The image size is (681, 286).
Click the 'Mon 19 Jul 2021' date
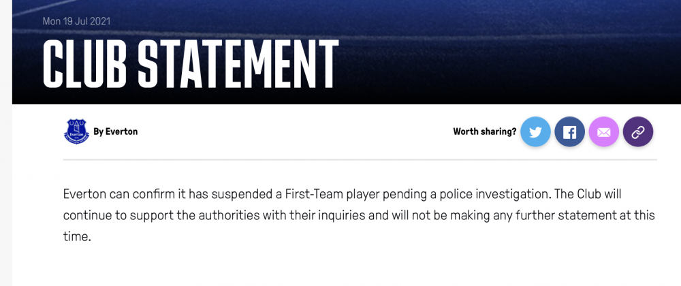pos(76,21)
